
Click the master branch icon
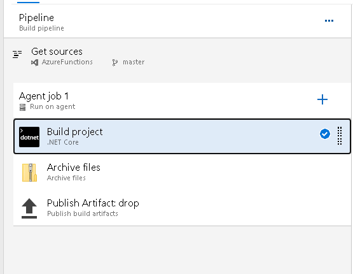[x=115, y=62]
